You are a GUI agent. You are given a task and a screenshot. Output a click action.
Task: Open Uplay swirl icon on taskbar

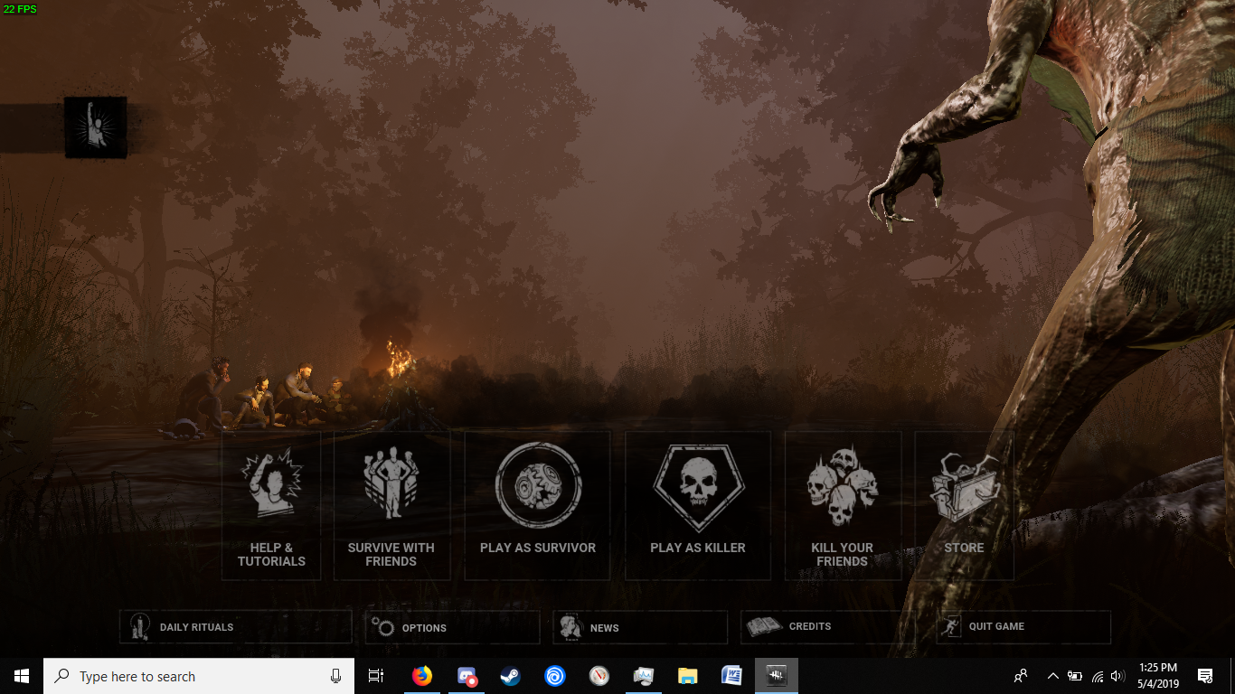(555, 676)
